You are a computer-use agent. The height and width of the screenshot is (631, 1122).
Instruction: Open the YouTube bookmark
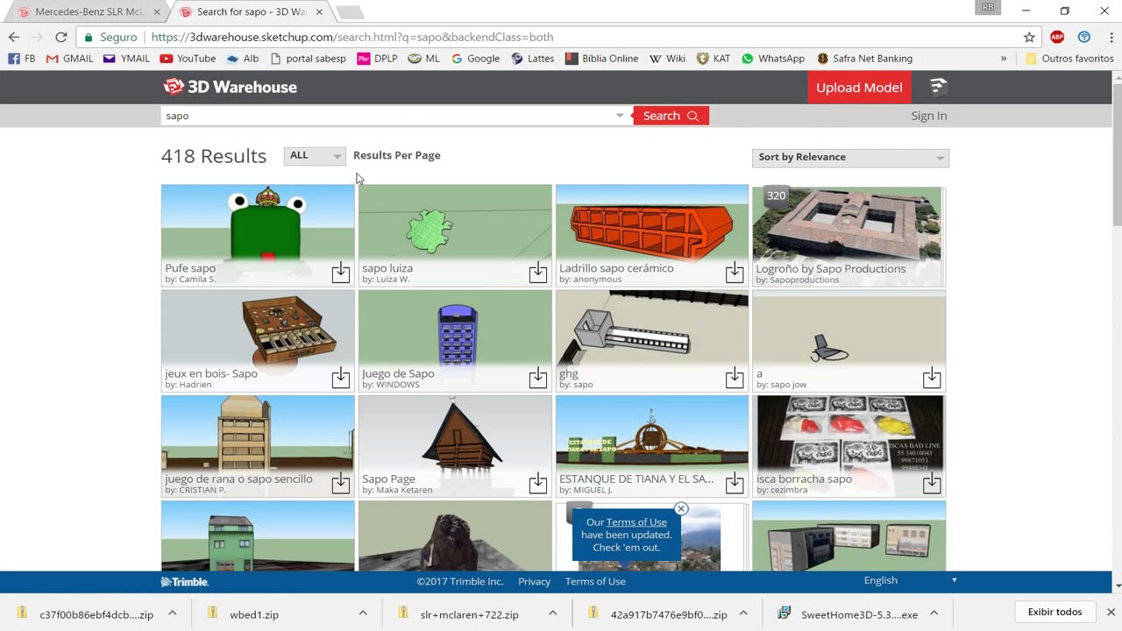[x=188, y=59]
